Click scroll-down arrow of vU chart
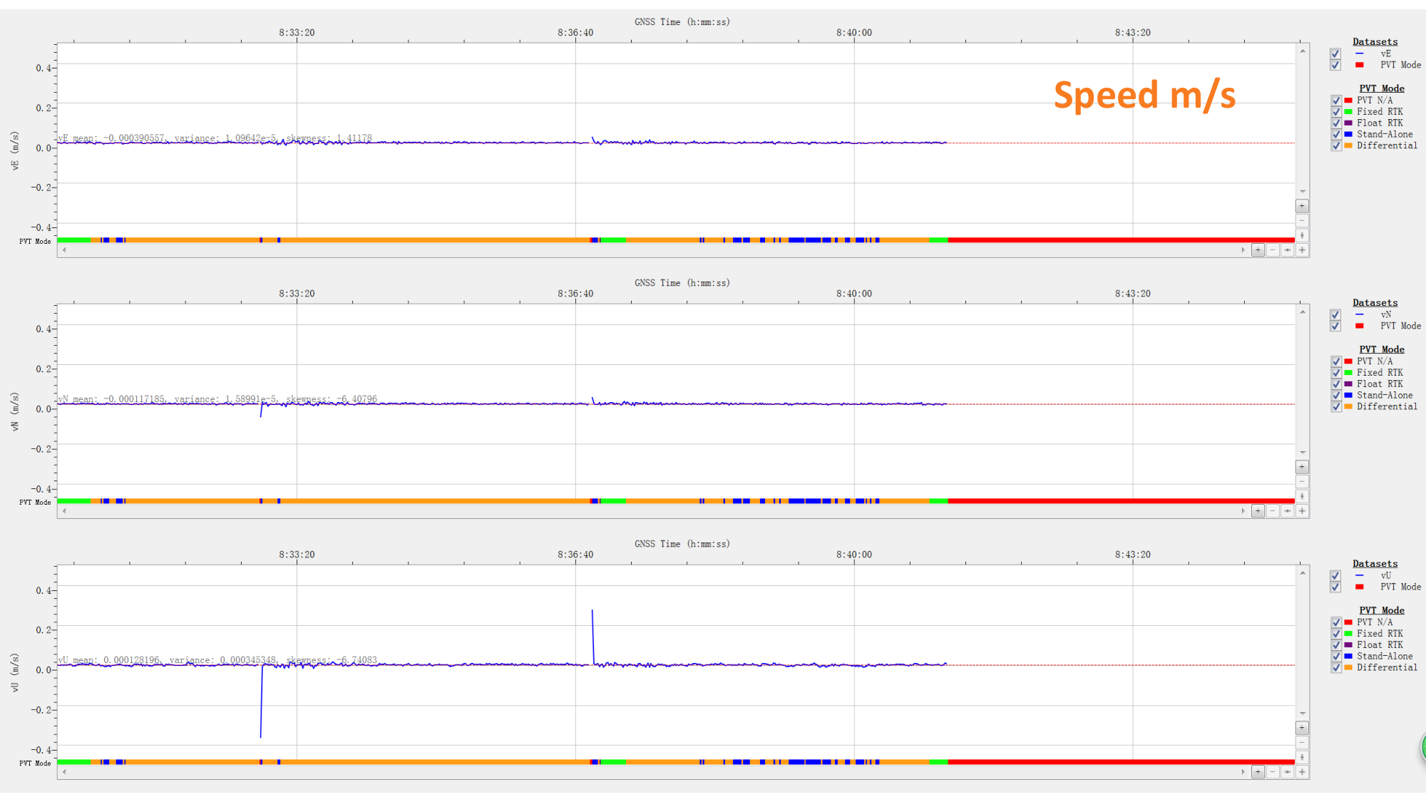 (x=1302, y=714)
